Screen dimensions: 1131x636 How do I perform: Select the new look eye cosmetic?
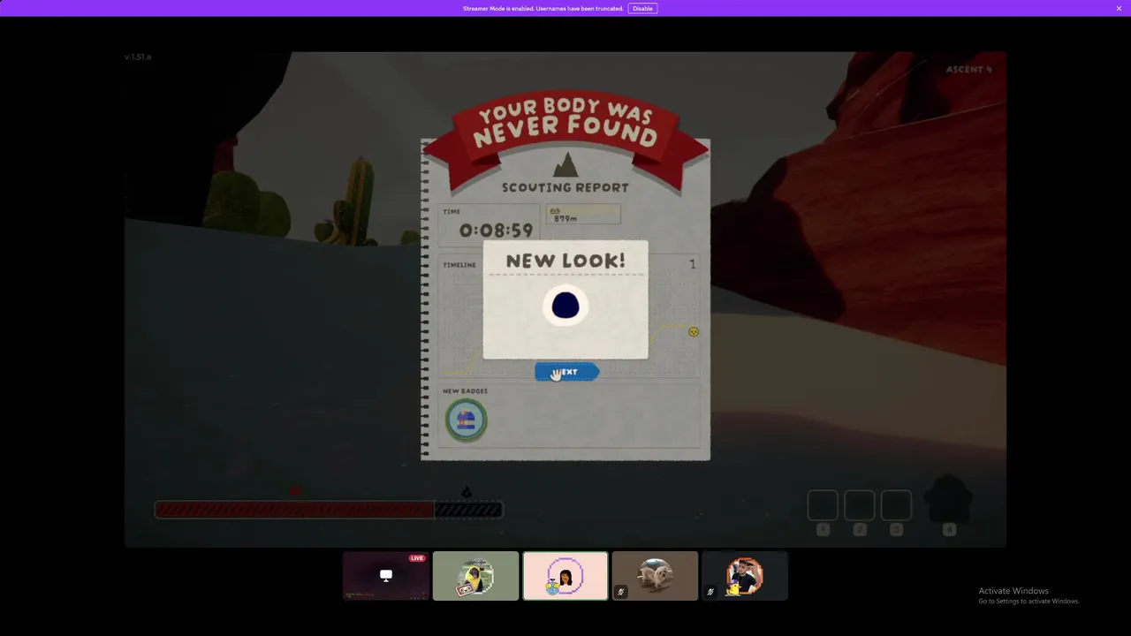[x=565, y=306]
